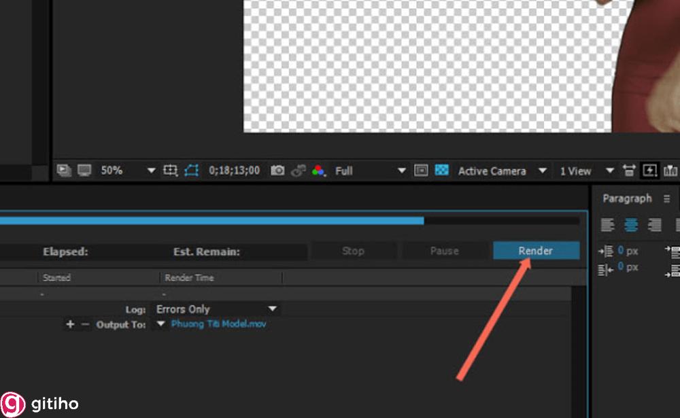This screenshot has height=418, width=680.
Task: Open the Paragraph panel menu
Action: [667, 198]
